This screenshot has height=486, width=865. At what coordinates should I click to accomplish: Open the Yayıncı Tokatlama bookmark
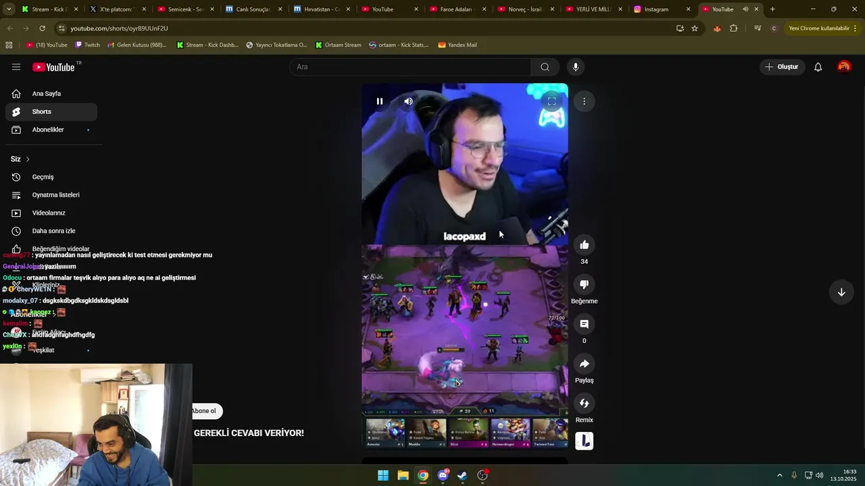pos(276,45)
